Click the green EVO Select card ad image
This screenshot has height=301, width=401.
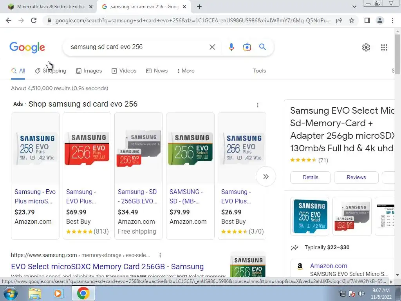(190, 149)
